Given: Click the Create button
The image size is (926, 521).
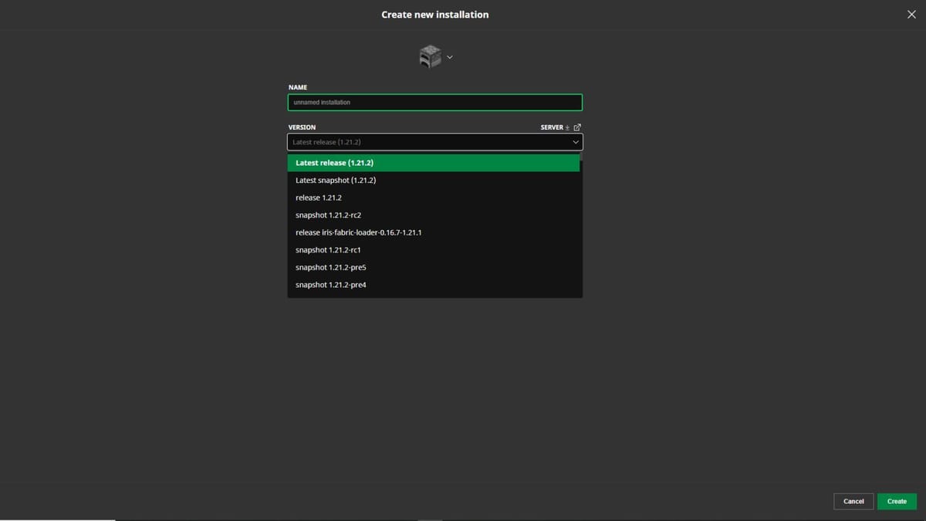Looking at the screenshot, I should (x=897, y=501).
